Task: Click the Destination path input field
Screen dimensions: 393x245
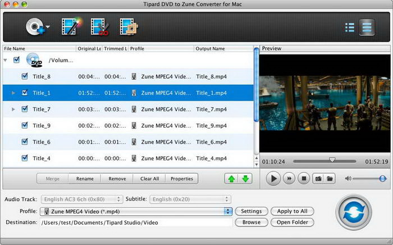Action: pos(135,223)
